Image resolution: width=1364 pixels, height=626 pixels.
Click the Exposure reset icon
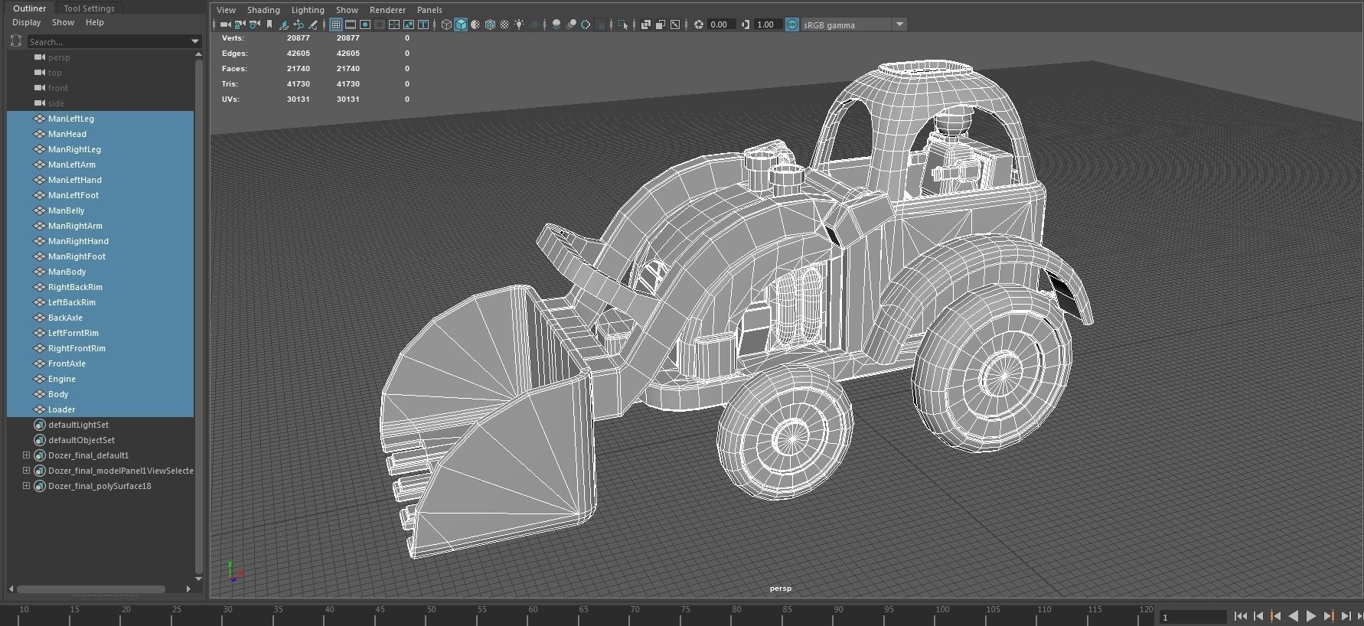pyautogui.click(x=699, y=24)
